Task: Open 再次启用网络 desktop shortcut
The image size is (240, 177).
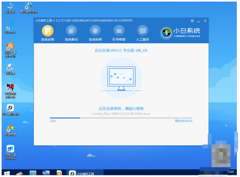Action: pos(29,8)
